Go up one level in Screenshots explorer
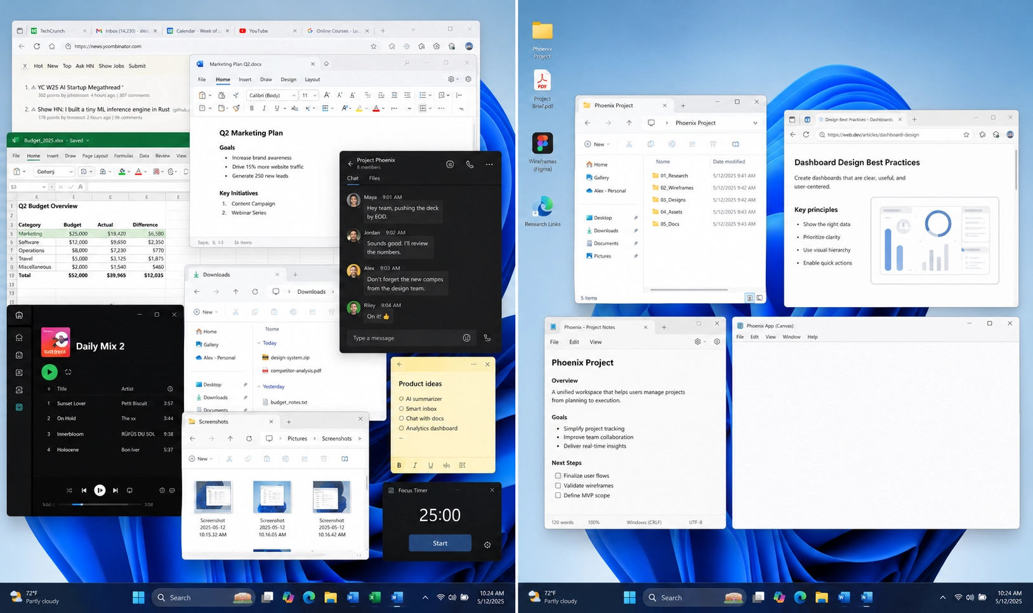 coord(230,438)
